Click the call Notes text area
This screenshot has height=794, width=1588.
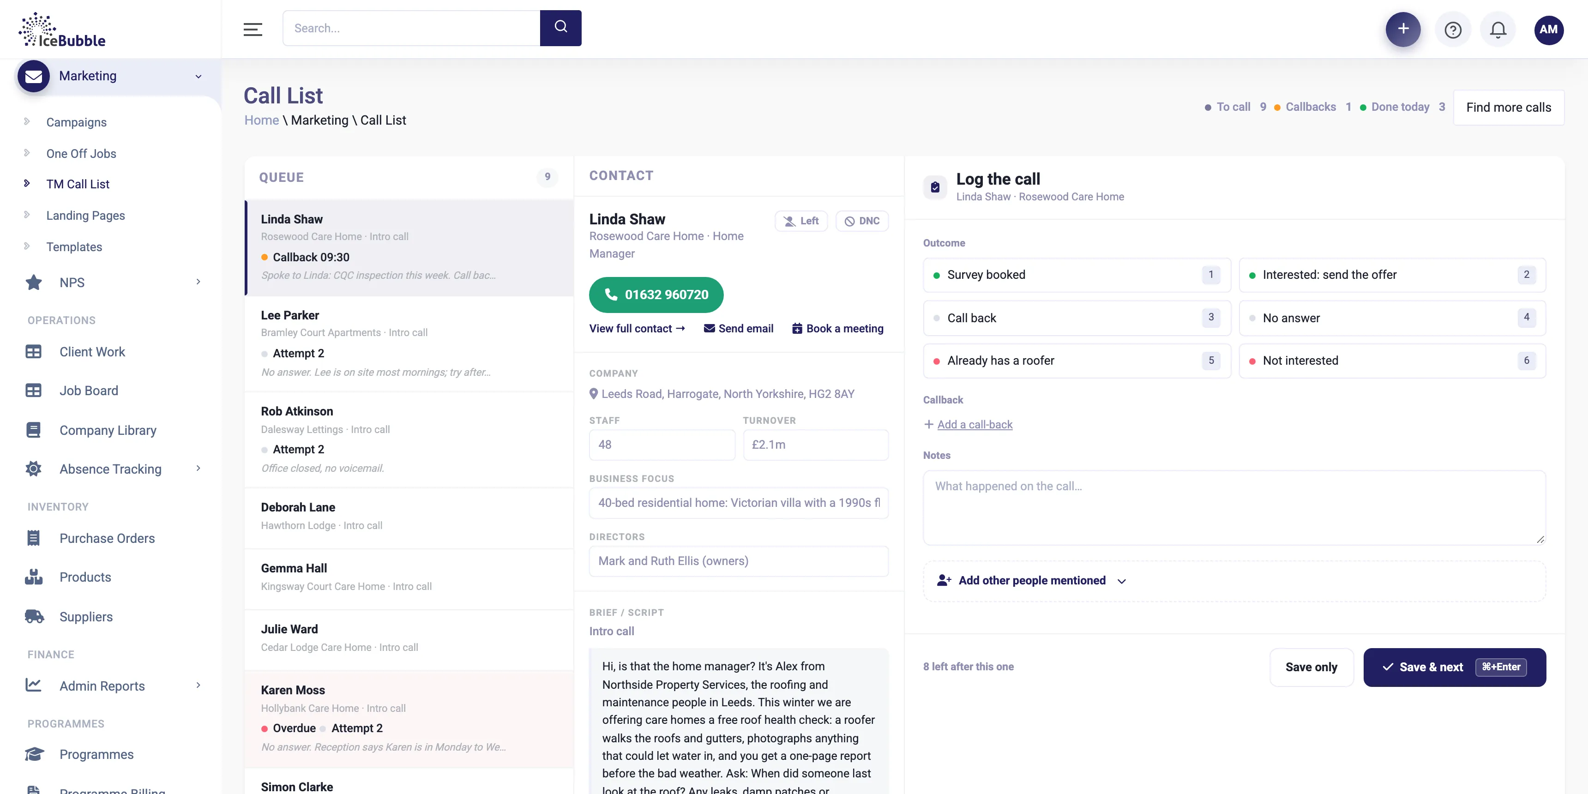click(x=1234, y=507)
